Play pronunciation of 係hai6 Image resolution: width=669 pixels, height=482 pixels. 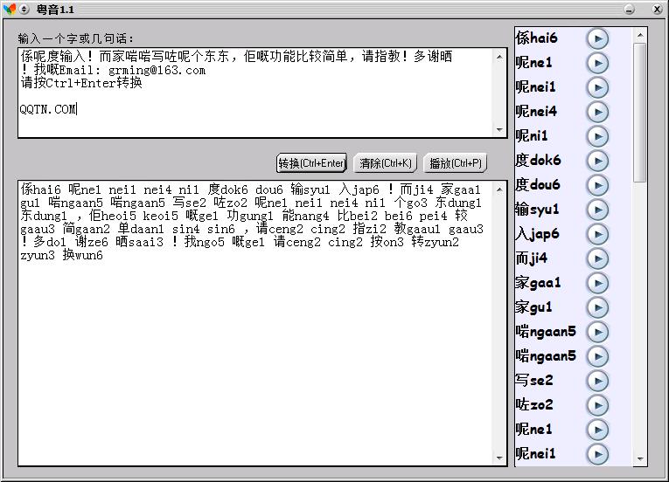tap(597, 38)
